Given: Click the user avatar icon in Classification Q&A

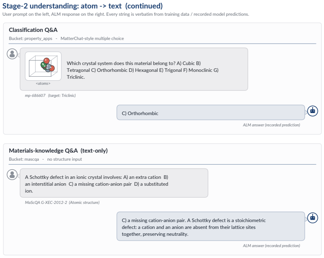Looking at the screenshot, I should click(x=12, y=54).
